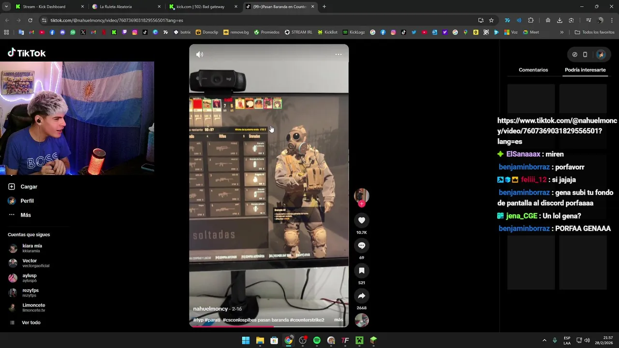Open the apps grid icon in the bookmarks bar
This screenshot has height=348, width=619.
(6, 32)
